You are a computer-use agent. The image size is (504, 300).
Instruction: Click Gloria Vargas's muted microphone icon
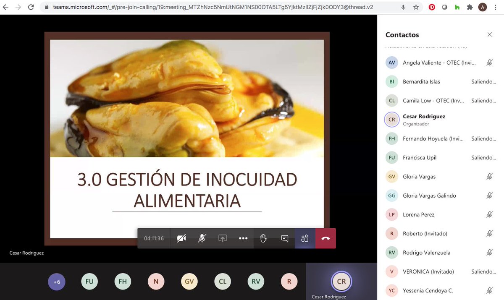click(x=489, y=177)
